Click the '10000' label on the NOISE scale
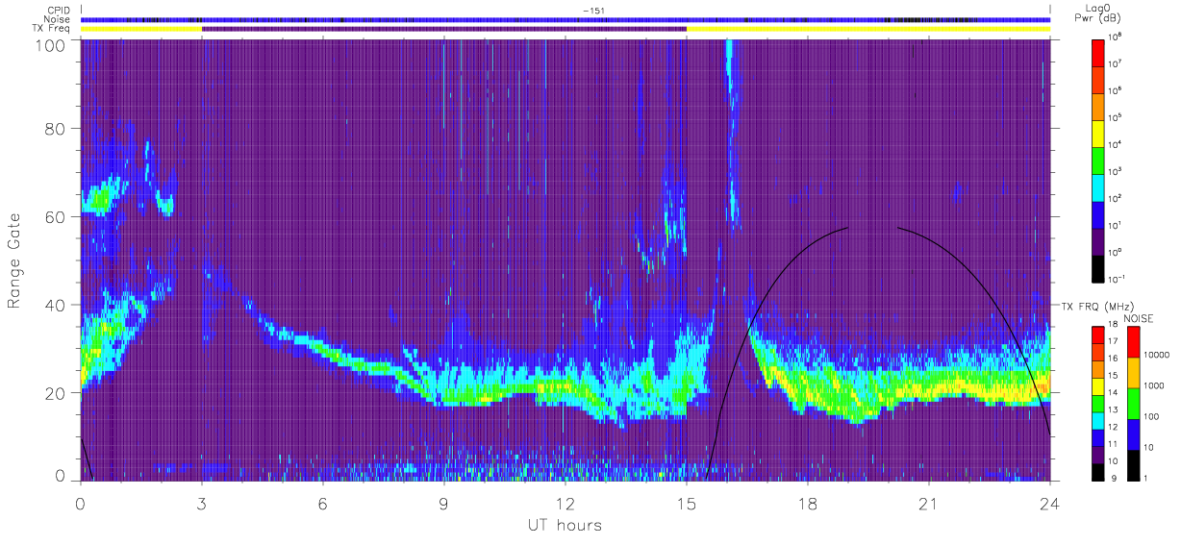Image resolution: width=1181 pixels, height=545 pixels. [x=1157, y=356]
